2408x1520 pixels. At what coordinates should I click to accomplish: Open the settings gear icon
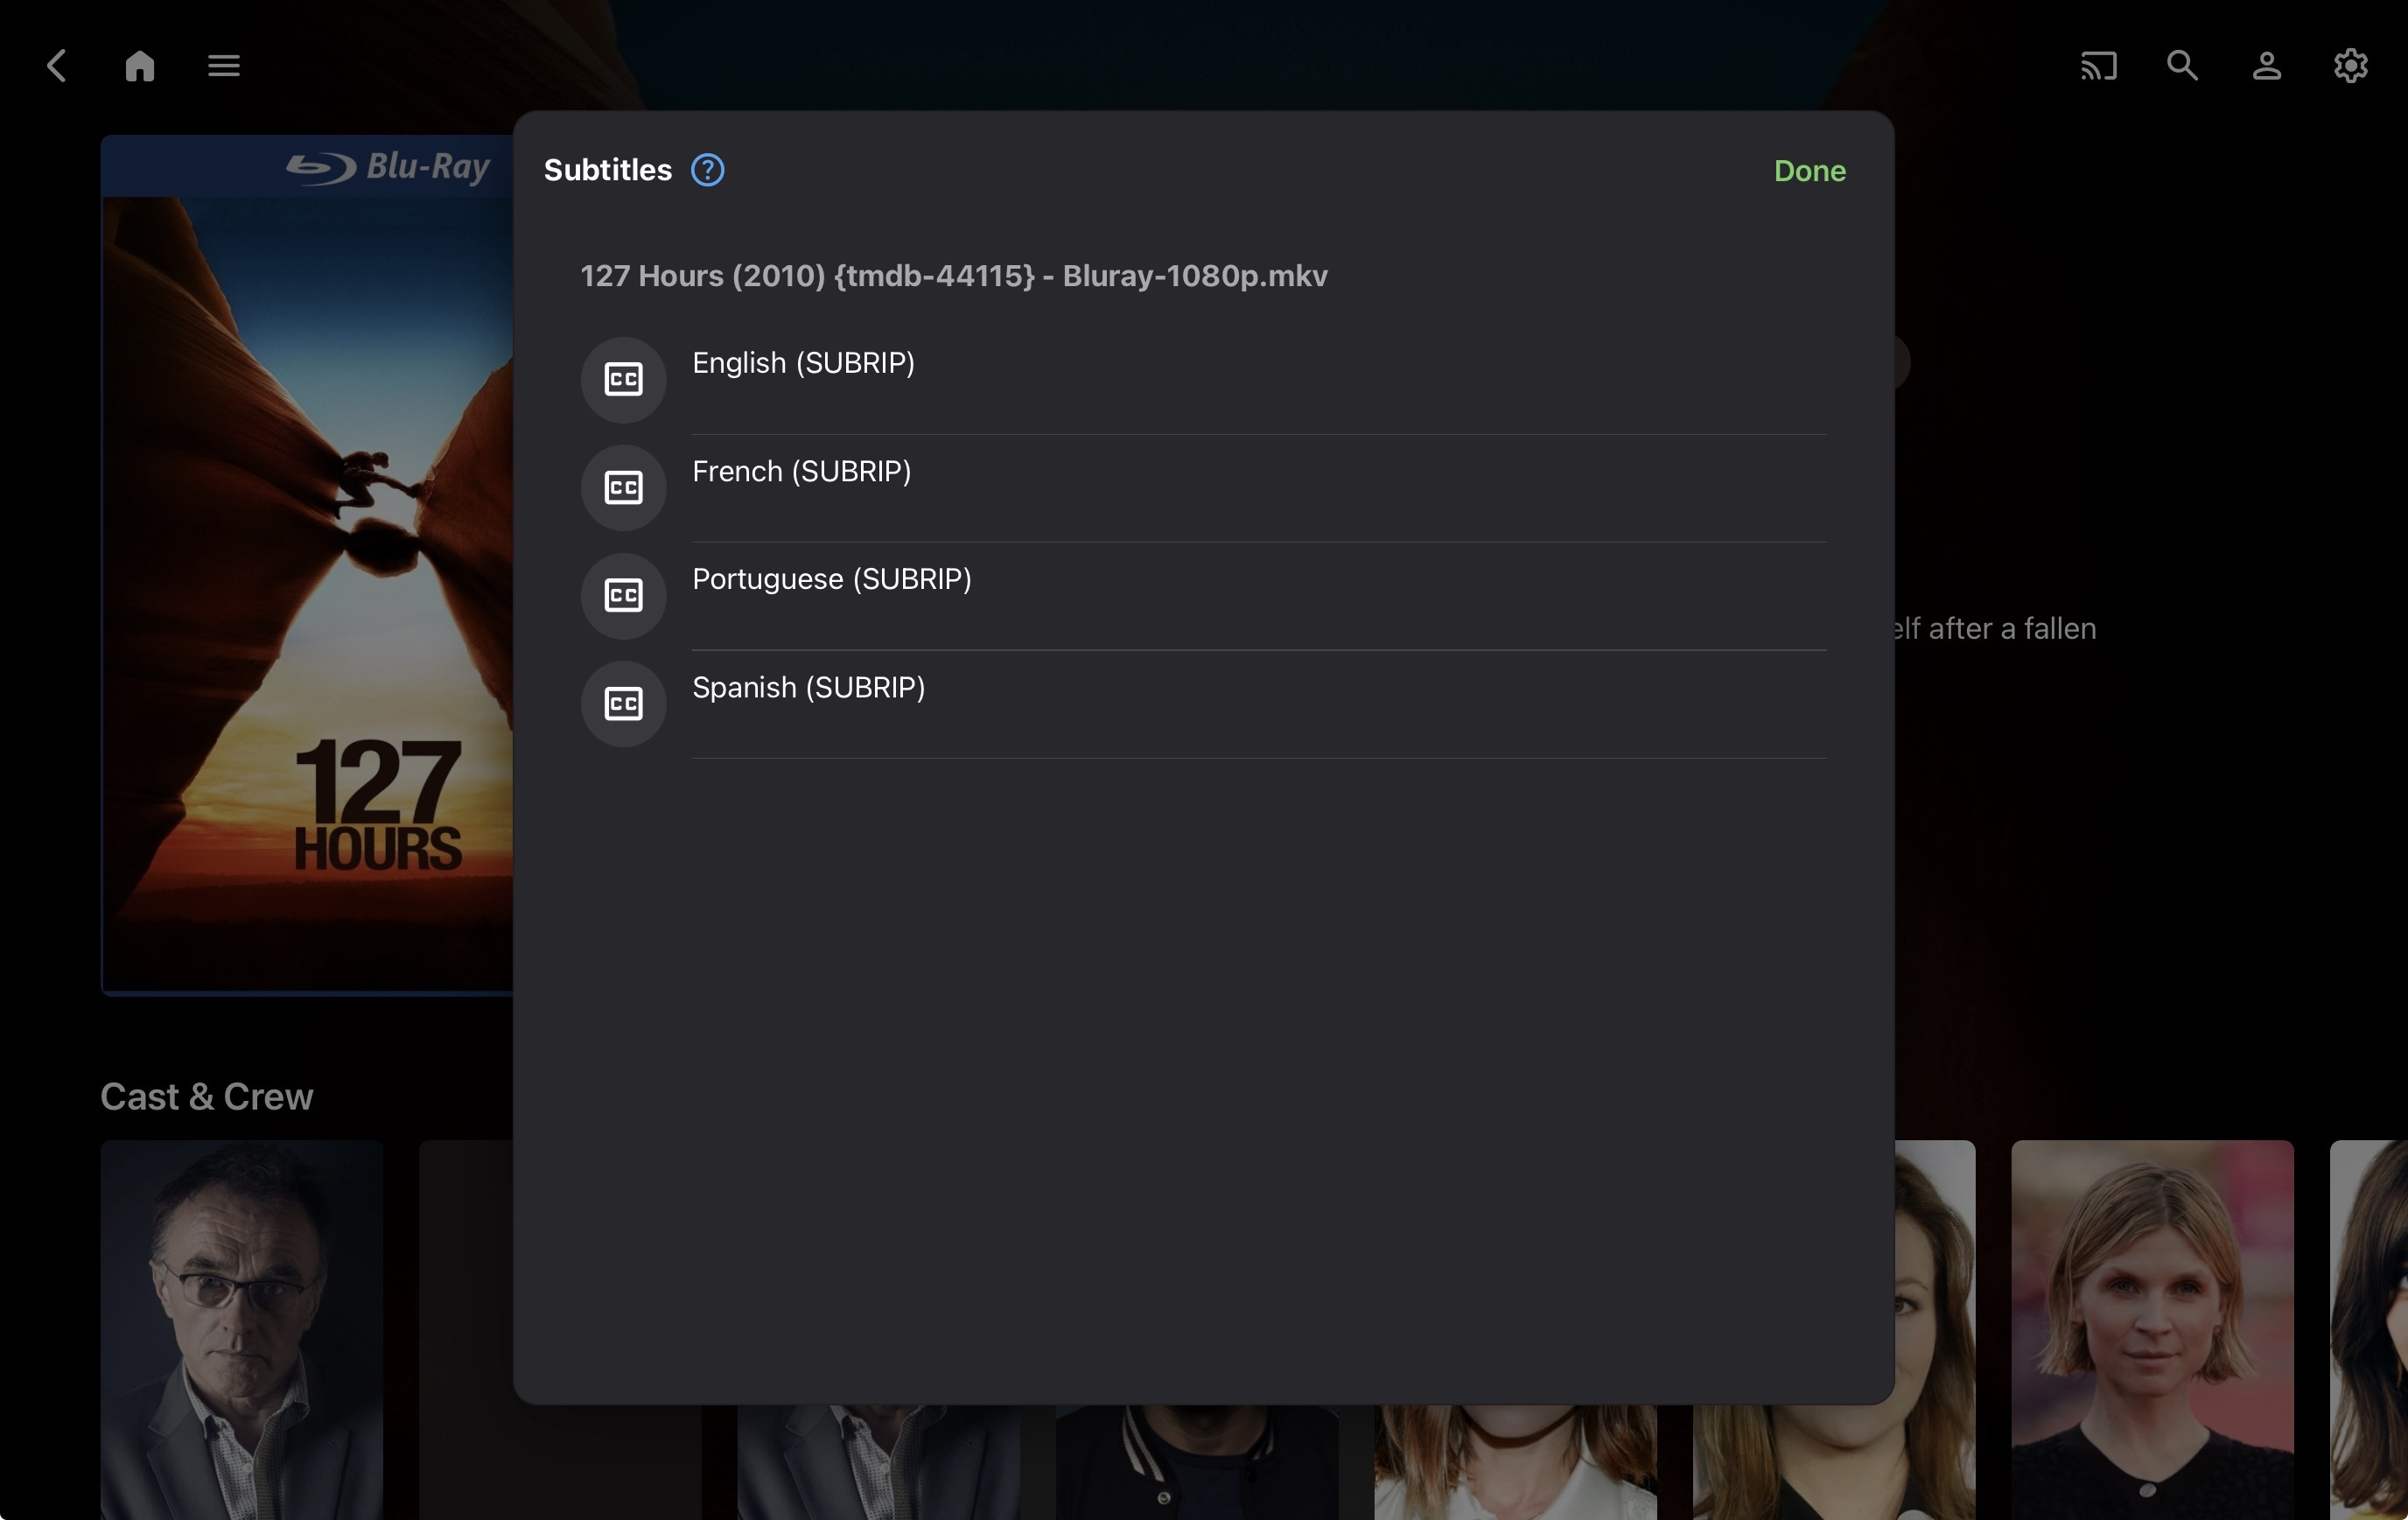2350,66
